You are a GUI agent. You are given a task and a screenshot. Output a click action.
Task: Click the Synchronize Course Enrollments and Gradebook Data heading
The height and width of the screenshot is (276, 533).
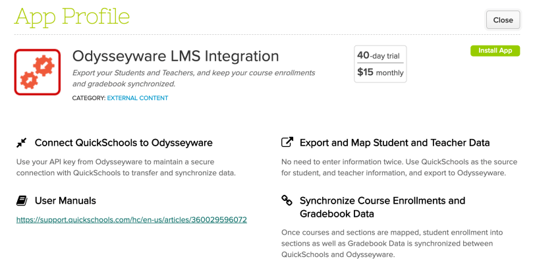tap(382, 207)
